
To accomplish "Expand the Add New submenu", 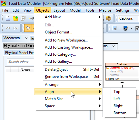I will 68,17.
